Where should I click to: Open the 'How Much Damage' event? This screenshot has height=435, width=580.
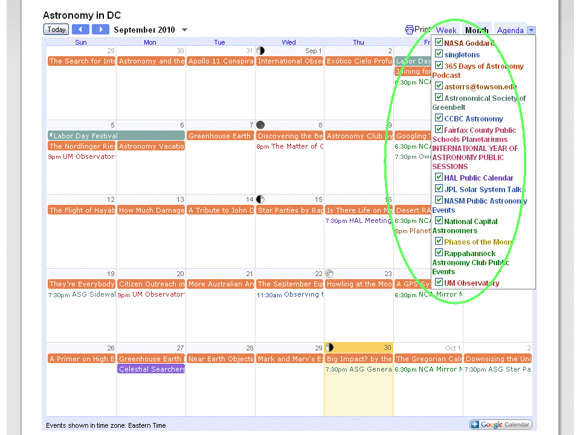(151, 210)
